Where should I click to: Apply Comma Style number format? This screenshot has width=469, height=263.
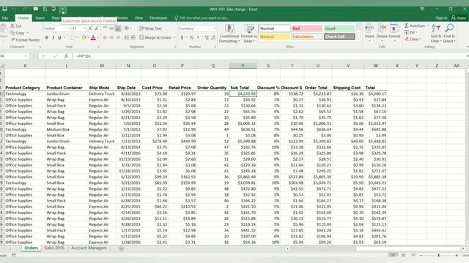[x=198, y=37]
